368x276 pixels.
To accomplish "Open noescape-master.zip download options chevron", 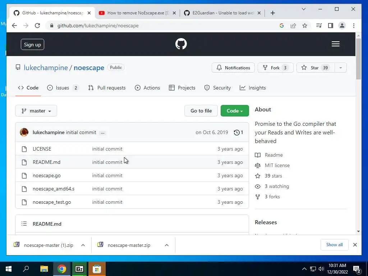I will (167, 245).
